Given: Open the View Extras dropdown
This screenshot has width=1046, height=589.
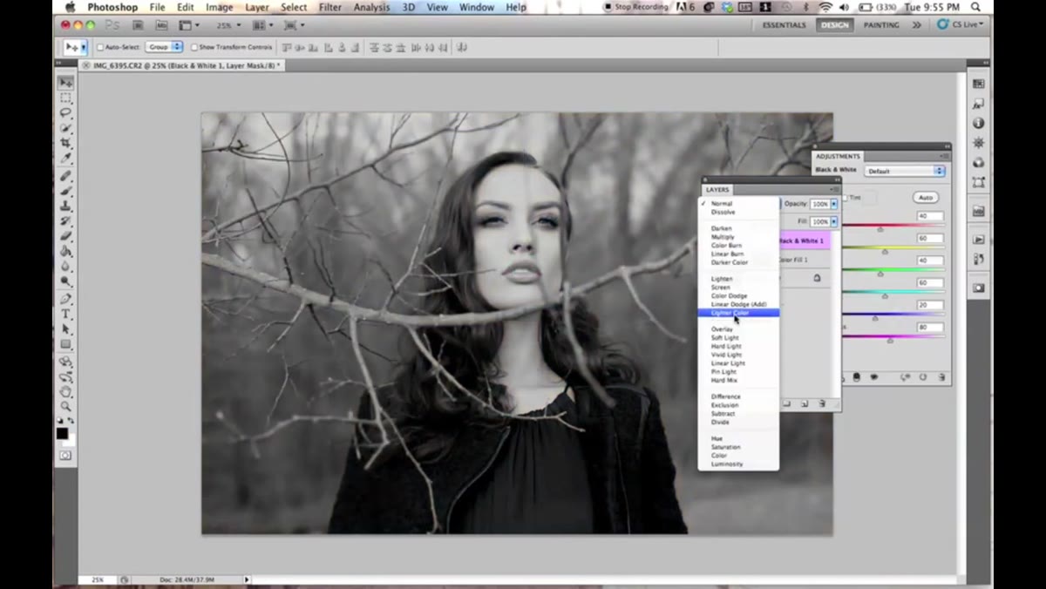Looking at the screenshot, I should pos(188,25).
